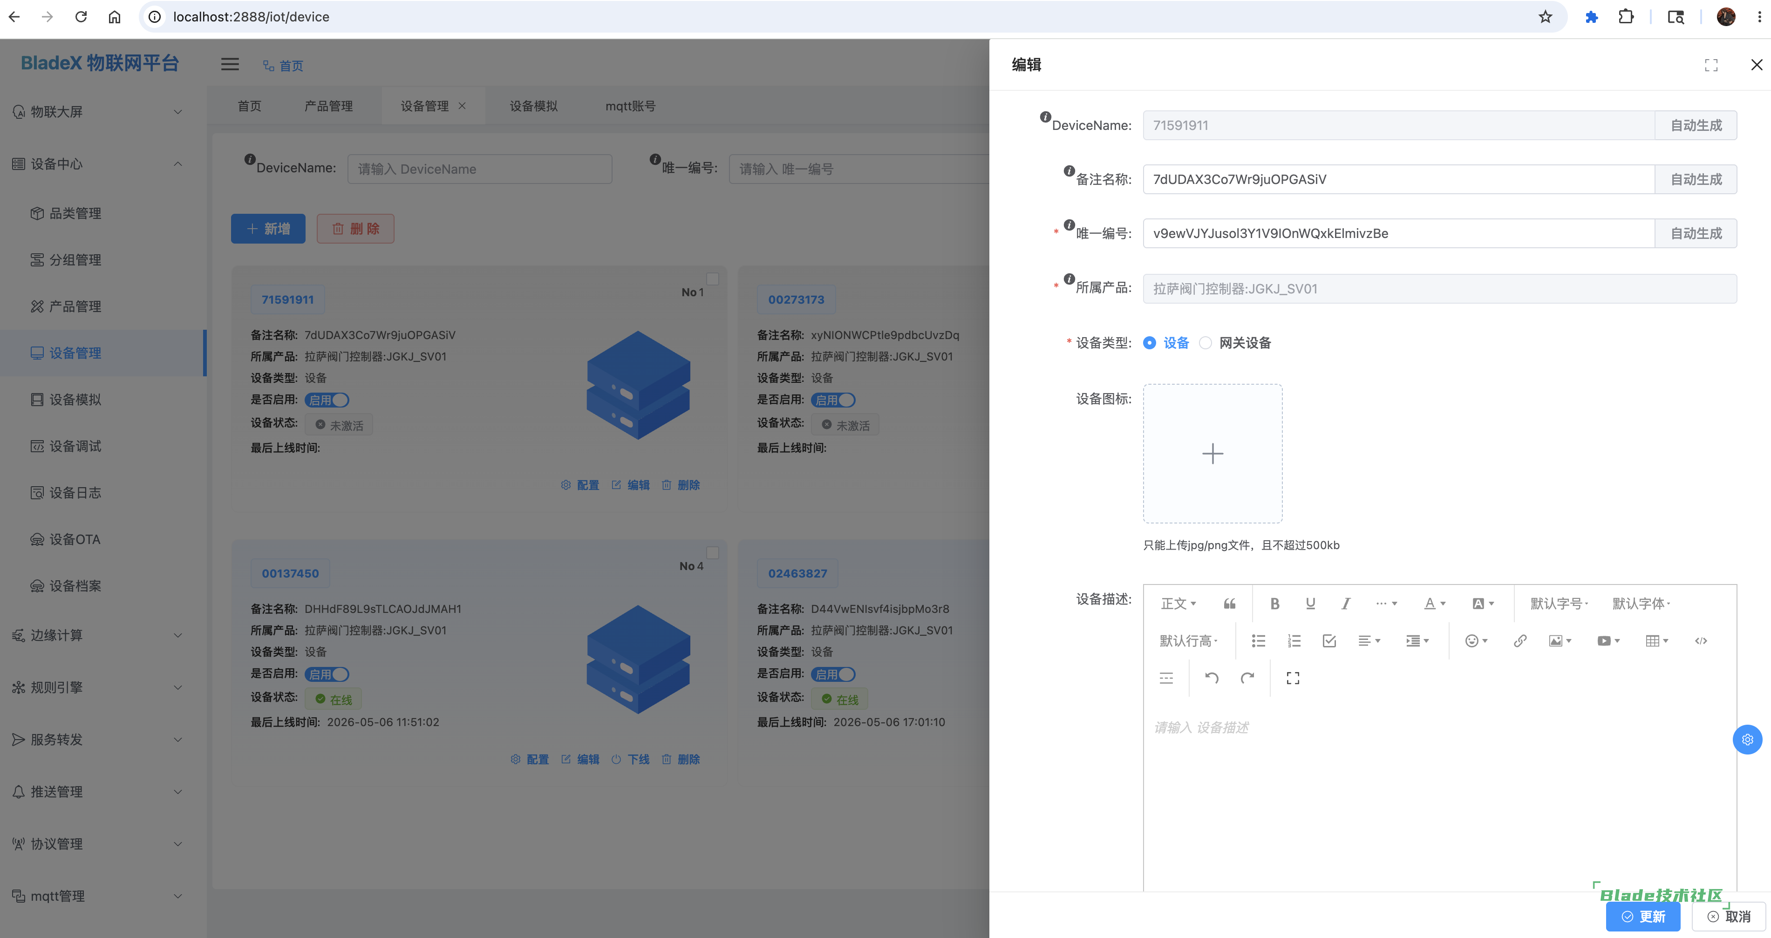Open the floating settings gear button
The width and height of the screenshot is (1771, 938).
click(x=1748, y=740)
